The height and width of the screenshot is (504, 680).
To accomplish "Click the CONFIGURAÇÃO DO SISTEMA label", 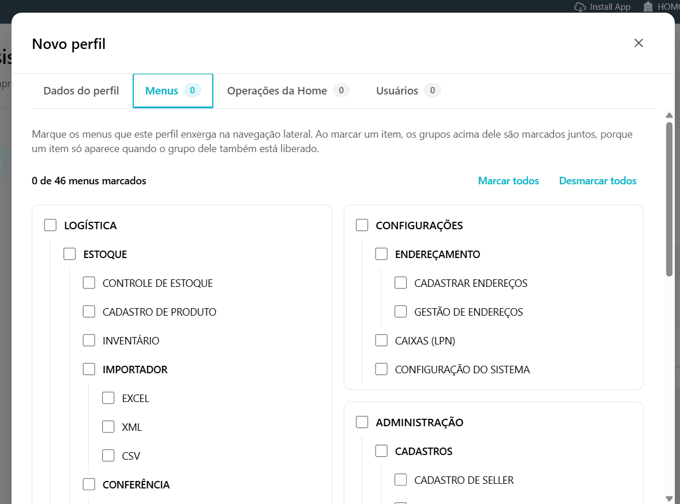I will 463,369.
